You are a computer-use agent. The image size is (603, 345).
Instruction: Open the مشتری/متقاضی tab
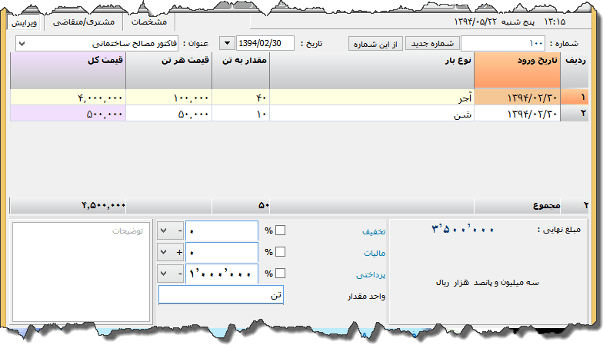(86, 22)
